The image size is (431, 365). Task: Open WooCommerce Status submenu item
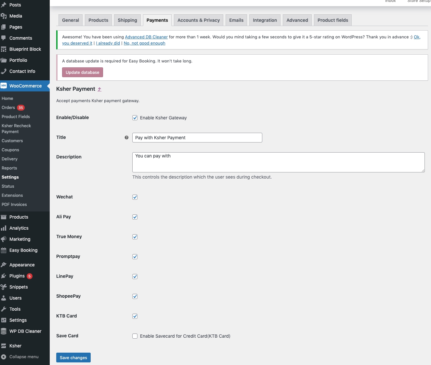(8, 186)
